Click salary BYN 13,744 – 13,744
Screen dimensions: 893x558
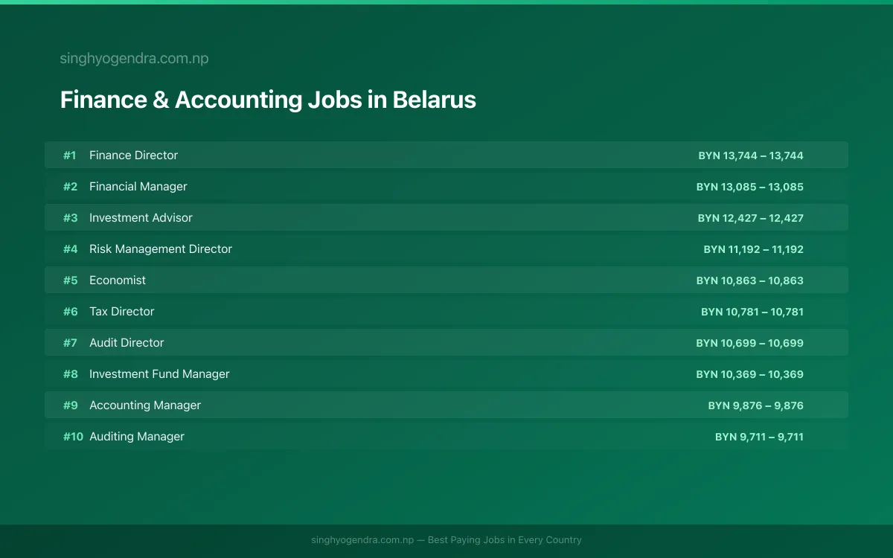(751, 155)
